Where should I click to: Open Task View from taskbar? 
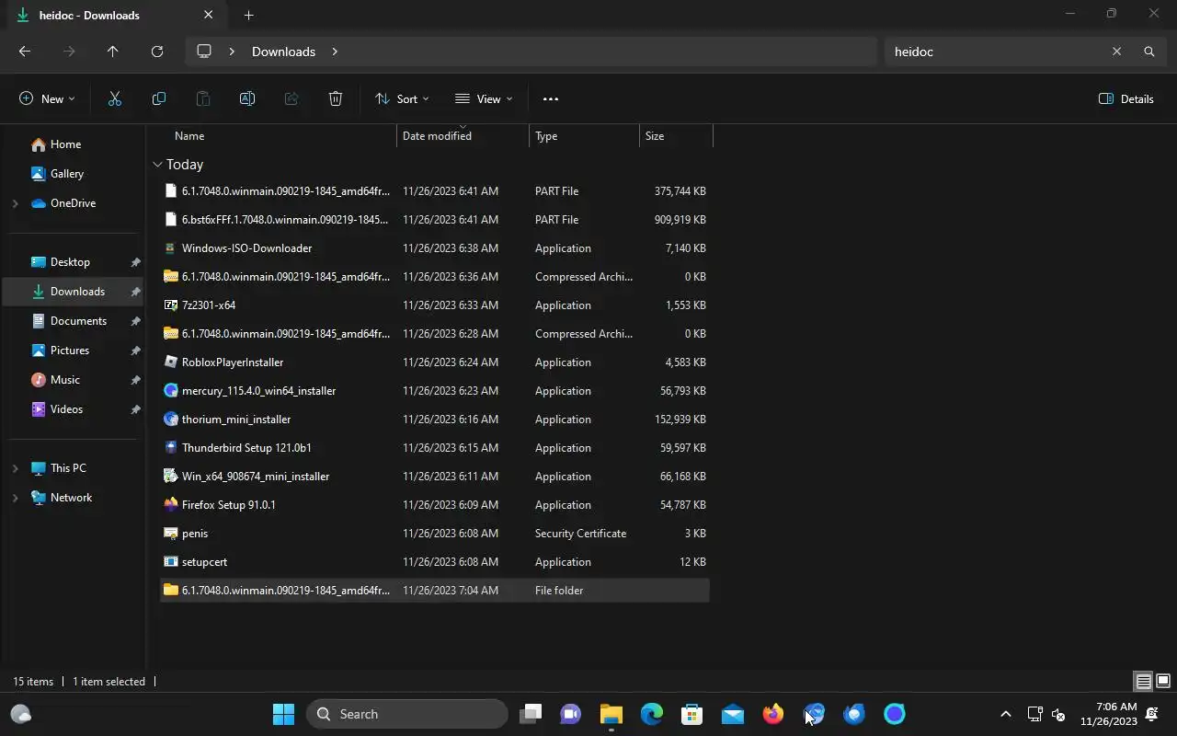[531, 714]
